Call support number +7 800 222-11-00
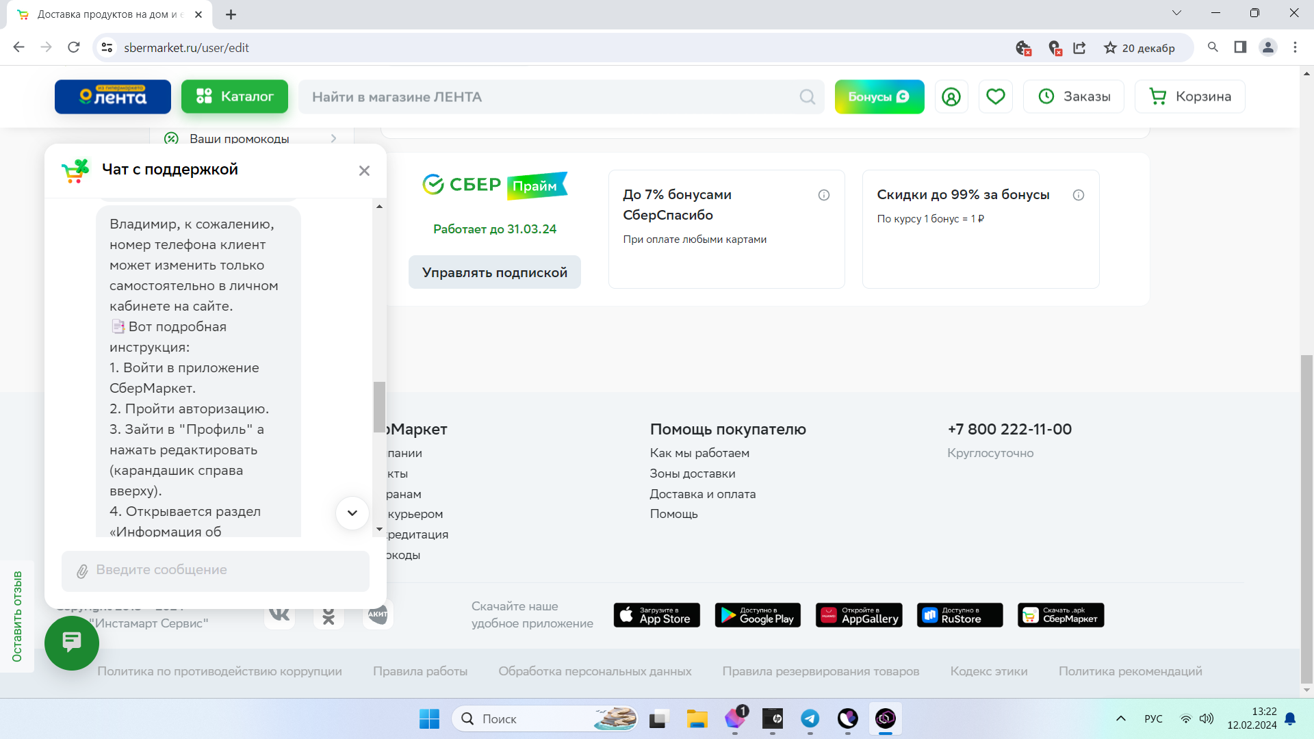Viewport: 1314px width, 739px height. click(x=1009, y=429)
